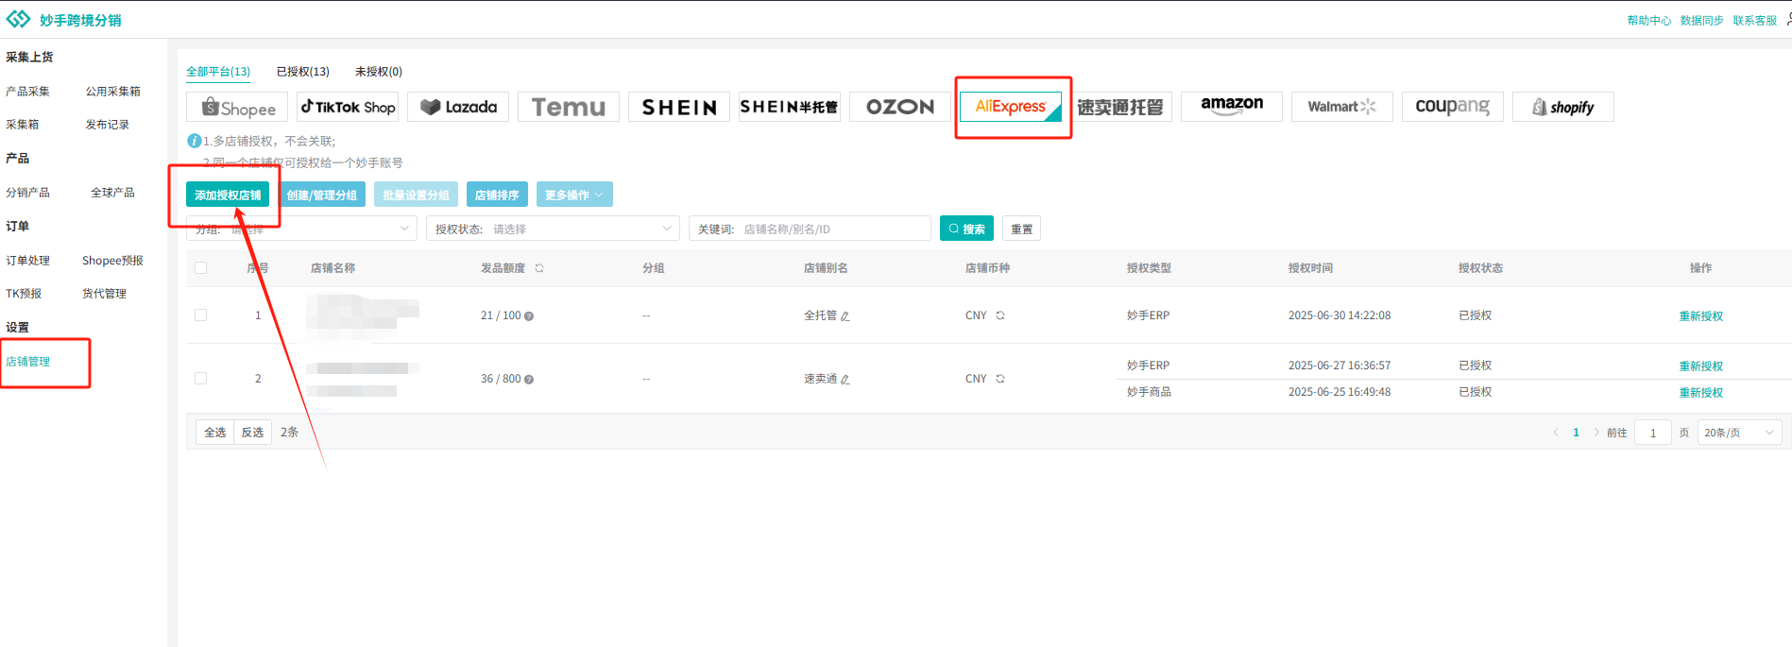
Task: Expand the 更多操作 dropdown button
Action: point(574,195)
